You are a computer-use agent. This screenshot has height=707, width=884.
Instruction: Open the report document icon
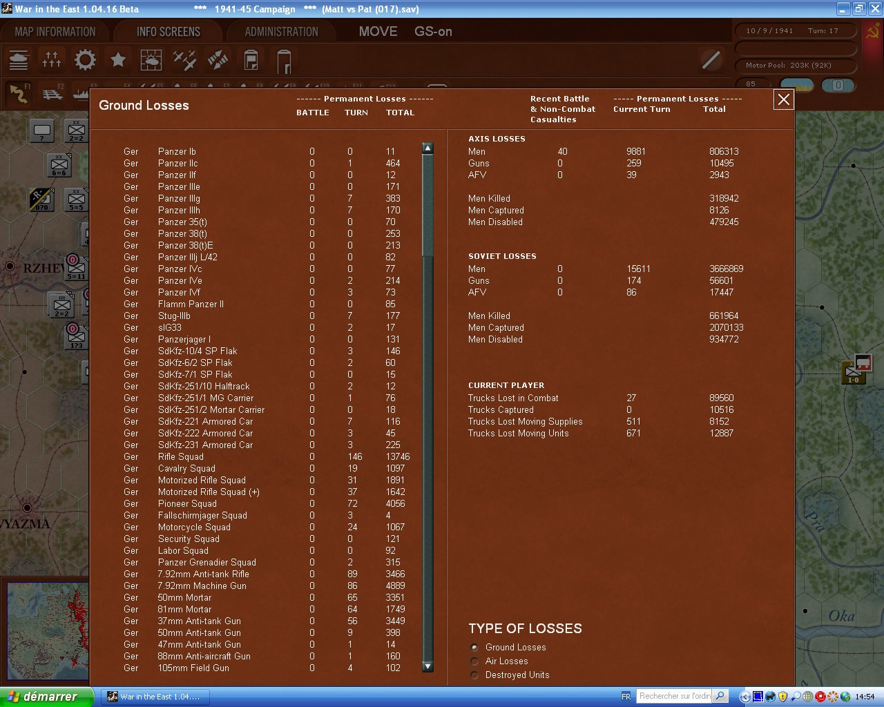251,60
